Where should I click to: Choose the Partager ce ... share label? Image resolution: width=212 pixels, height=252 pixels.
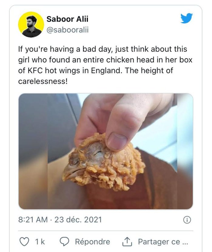pos(163,242)
